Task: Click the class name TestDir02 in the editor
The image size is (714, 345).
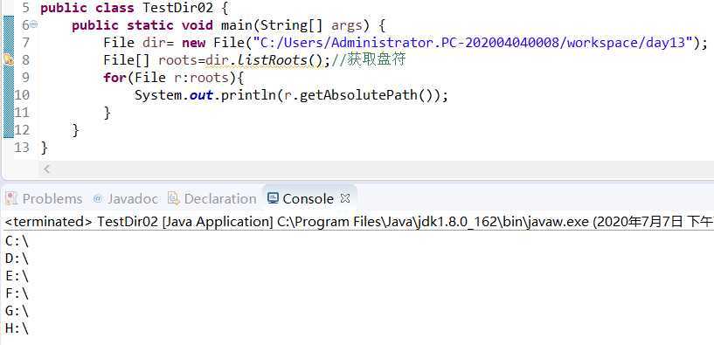Action: (178, 8)
